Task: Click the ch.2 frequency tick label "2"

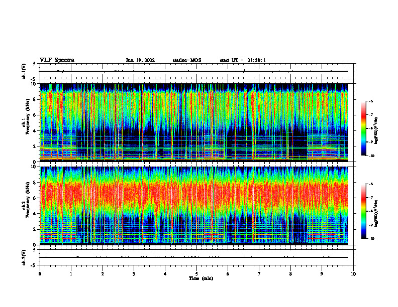Action: click(x=35, y=229)
